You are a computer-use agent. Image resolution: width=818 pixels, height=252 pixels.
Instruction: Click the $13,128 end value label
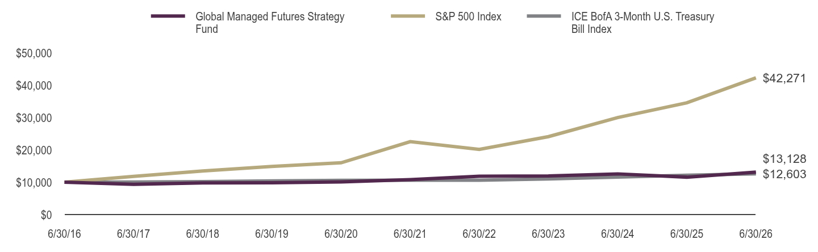[x=784, y=159]
